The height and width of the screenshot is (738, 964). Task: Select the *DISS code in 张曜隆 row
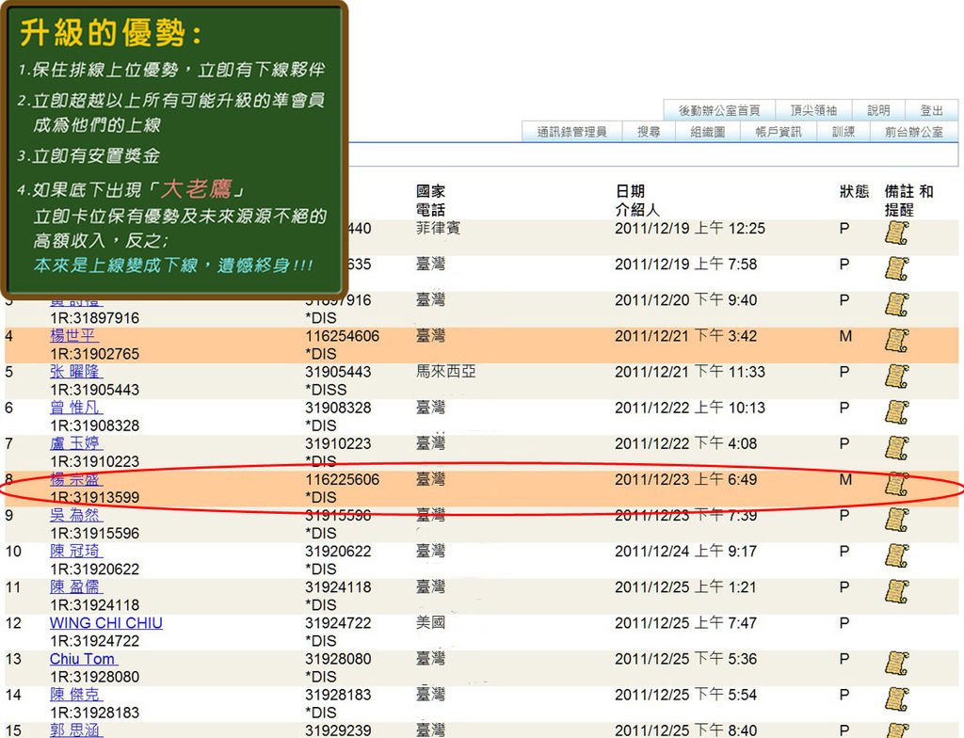pos(326,390)
